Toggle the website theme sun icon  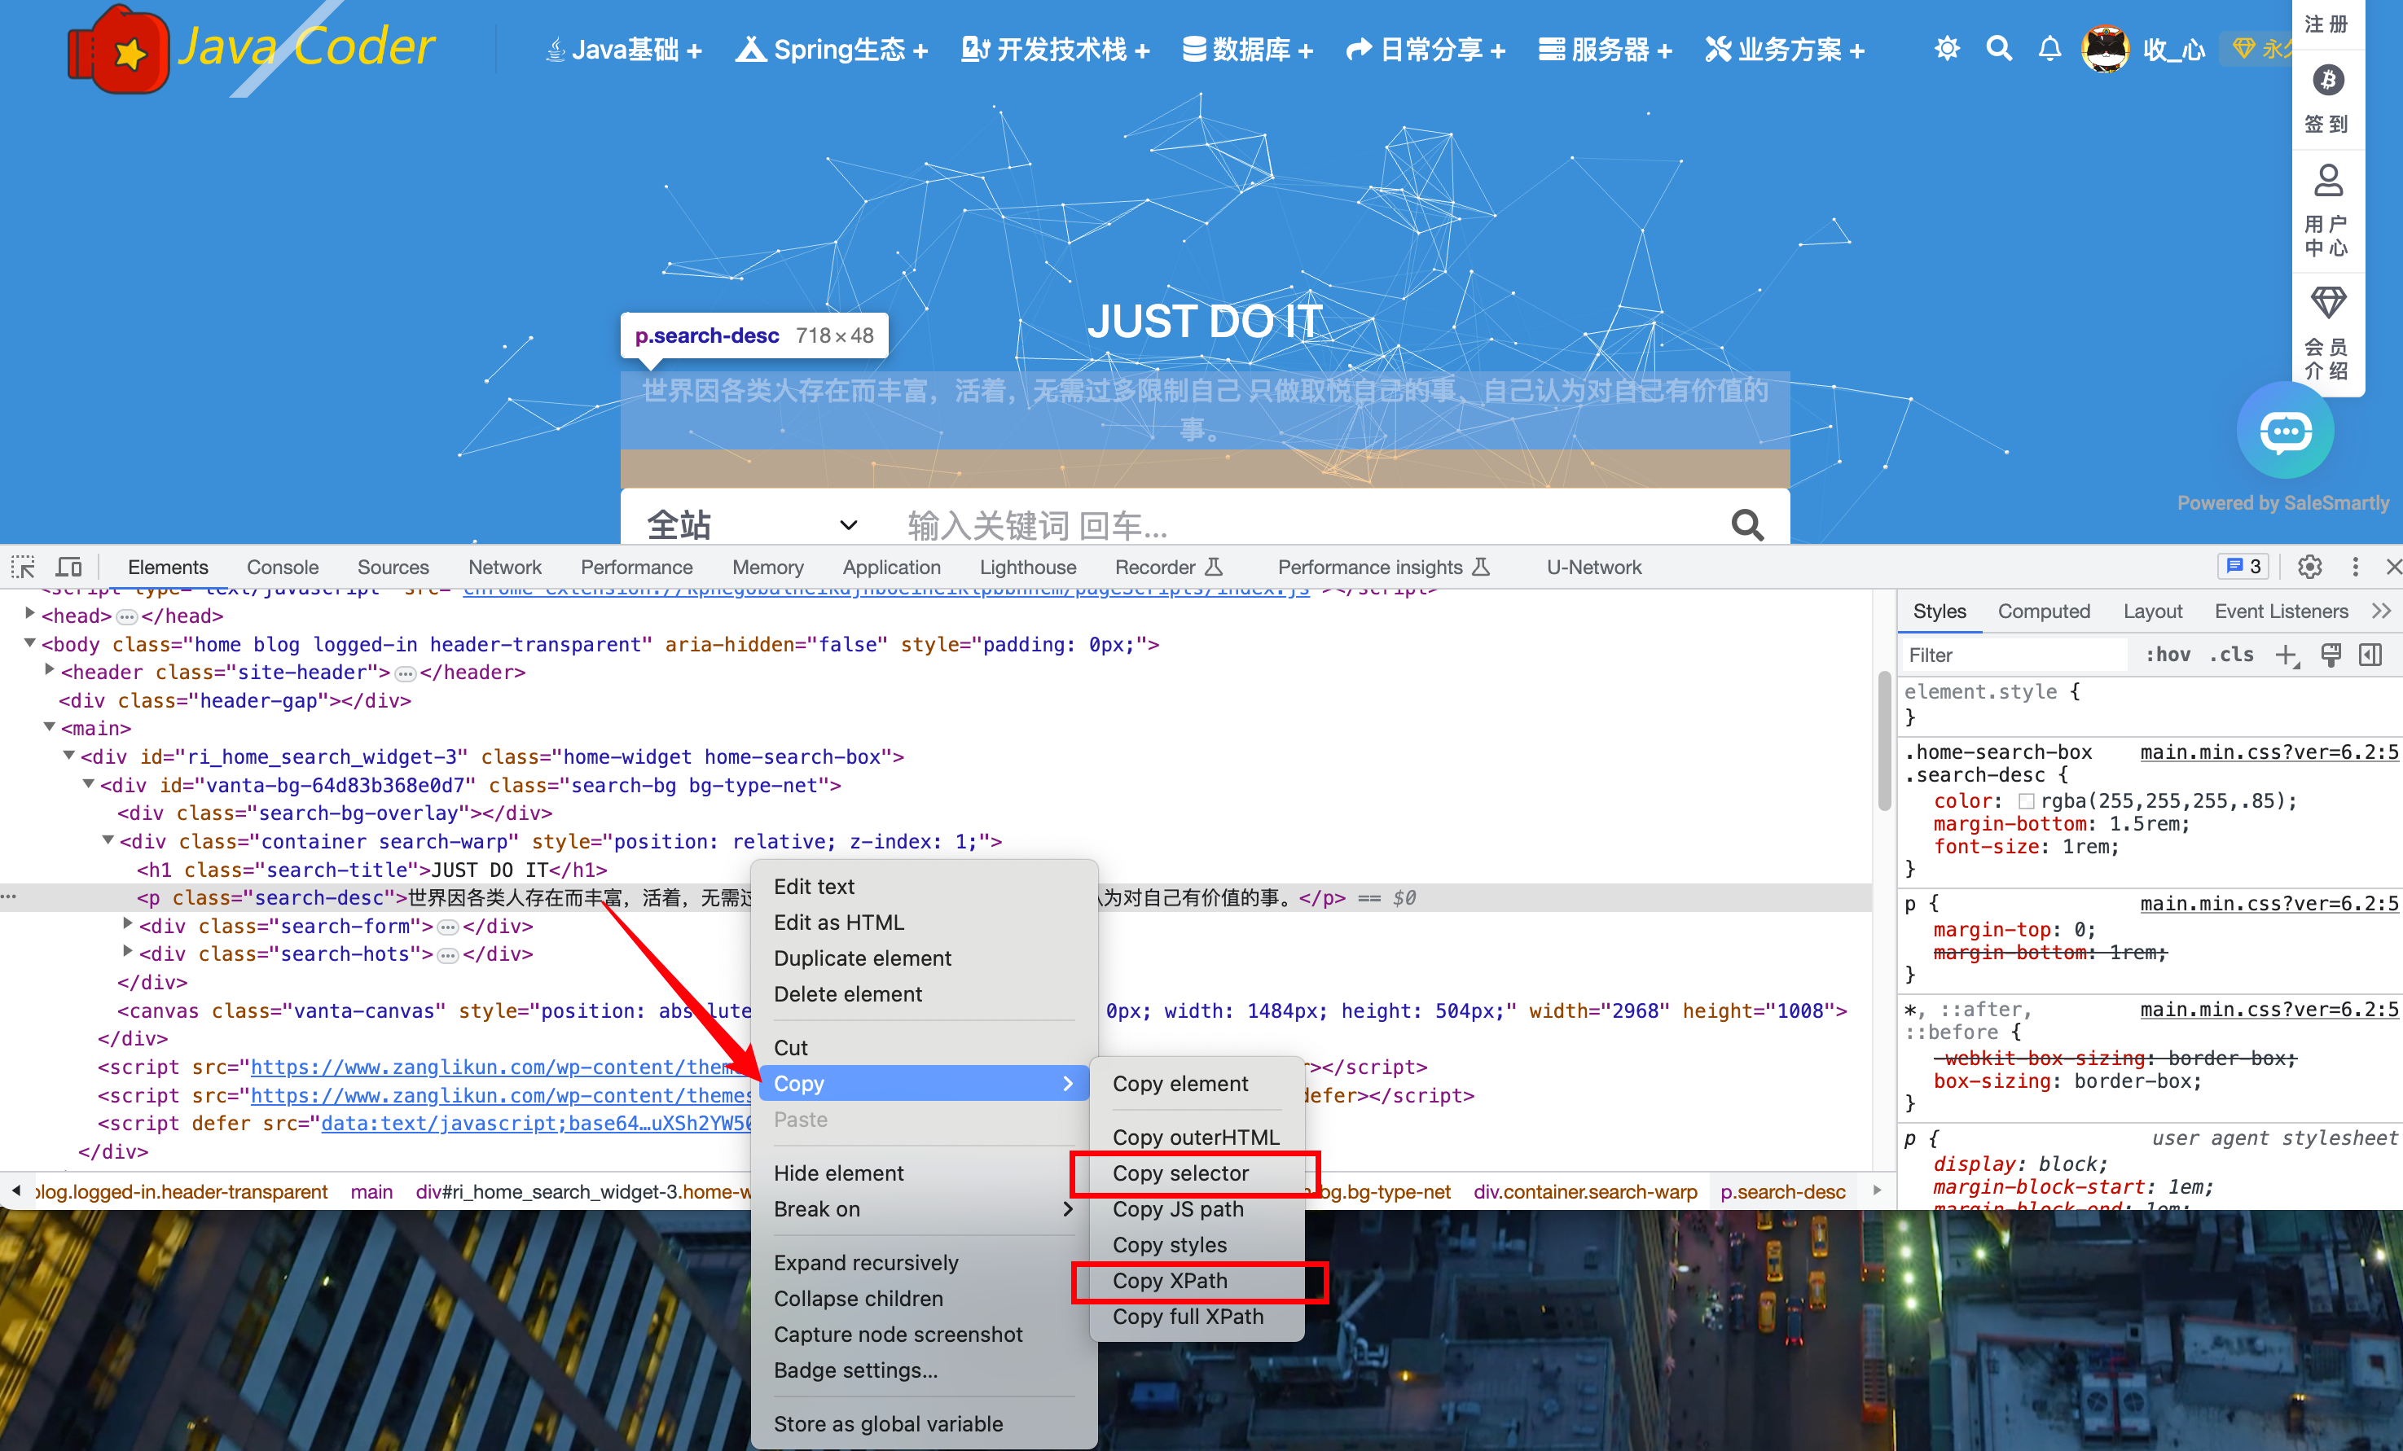coord(1947,49)
